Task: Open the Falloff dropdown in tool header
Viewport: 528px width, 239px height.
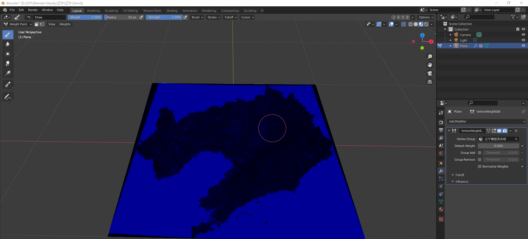Action: pyautogui.click(x=231, y=17)
